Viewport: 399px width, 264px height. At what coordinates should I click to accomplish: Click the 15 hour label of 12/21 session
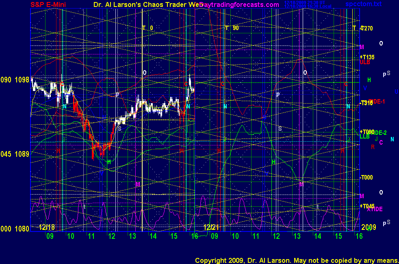tap(338, 236)
